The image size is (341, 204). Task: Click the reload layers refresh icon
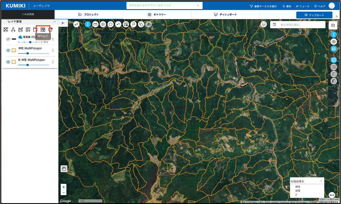(50, 30)
